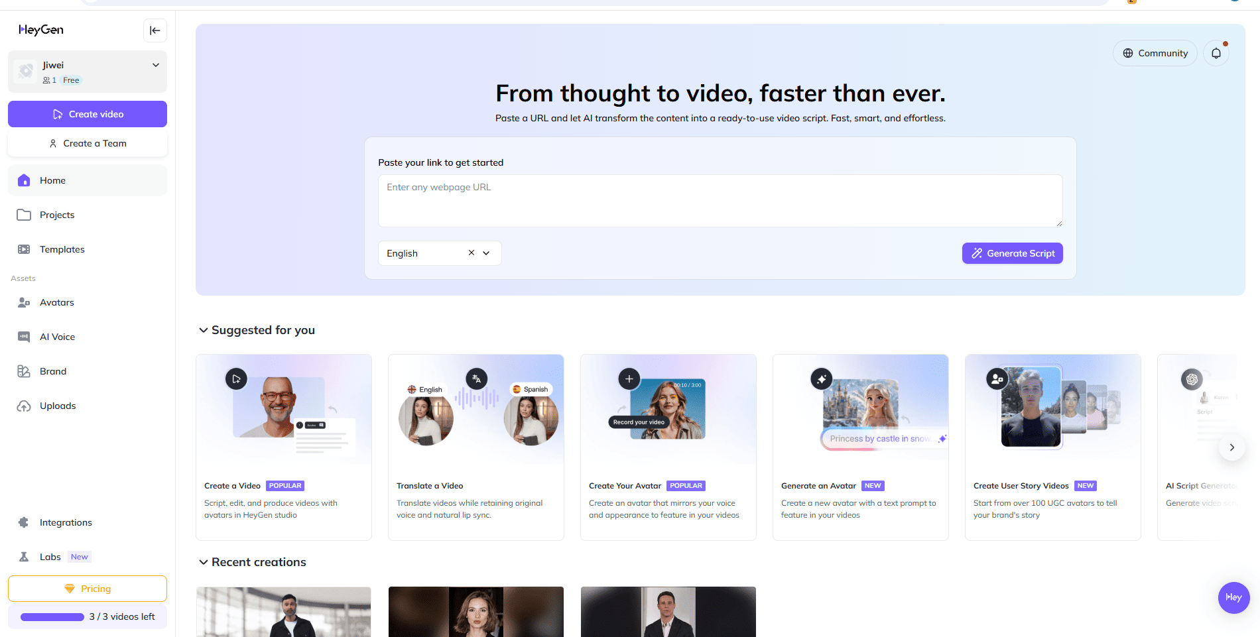Clear the English language selection
The height and width of the screenshot is (637, 1260).
click(472, 253)
